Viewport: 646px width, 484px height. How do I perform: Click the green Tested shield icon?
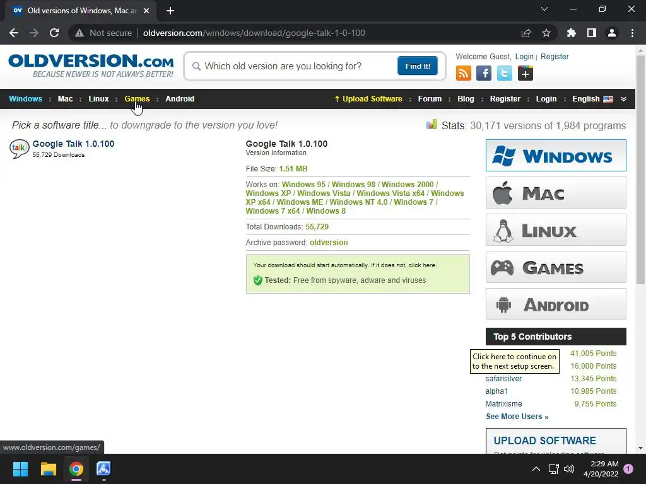coord(258,280)
